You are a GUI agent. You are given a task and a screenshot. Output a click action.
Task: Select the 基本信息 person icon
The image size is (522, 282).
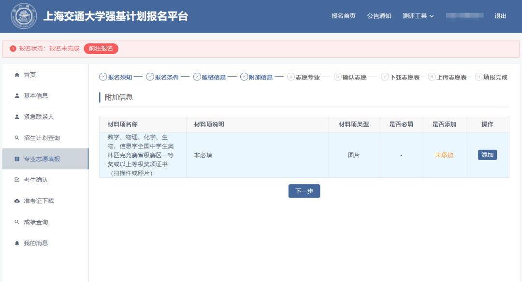pyautogui.click(x=17, y=95)
